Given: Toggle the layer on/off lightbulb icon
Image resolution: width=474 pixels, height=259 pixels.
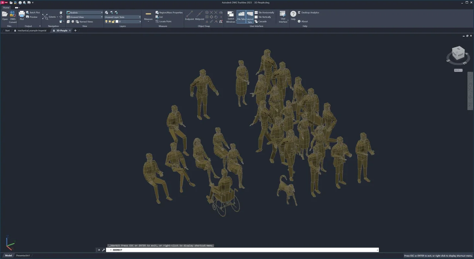Looking at the screenshot, I should click(106, 22).
